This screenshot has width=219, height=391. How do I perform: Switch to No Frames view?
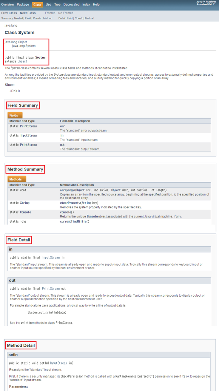click(x=66, y=13)
